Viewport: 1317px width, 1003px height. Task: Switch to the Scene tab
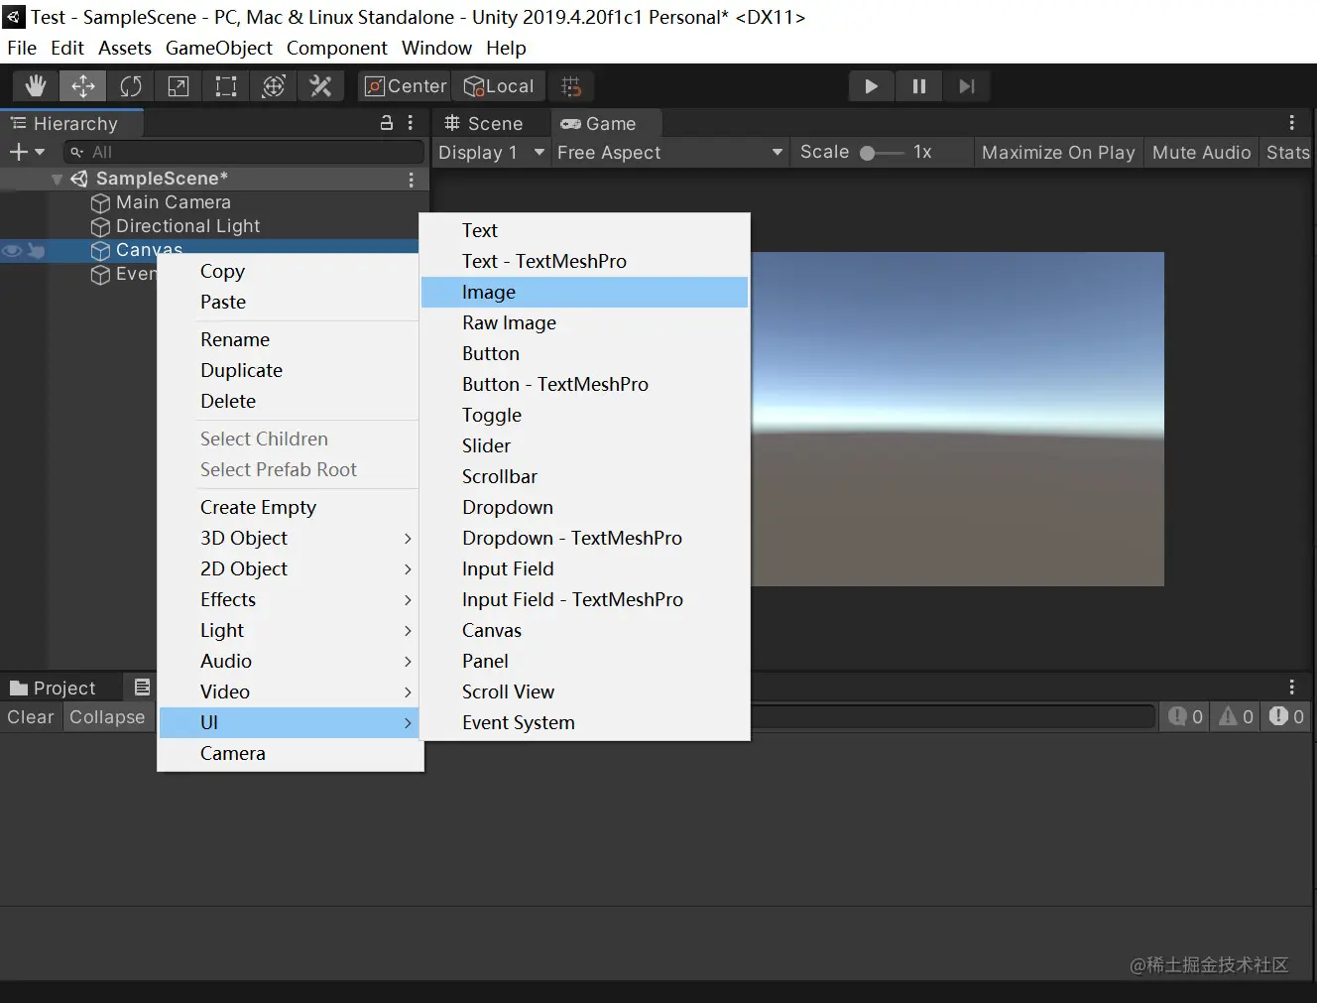click(x=484, y=123)
